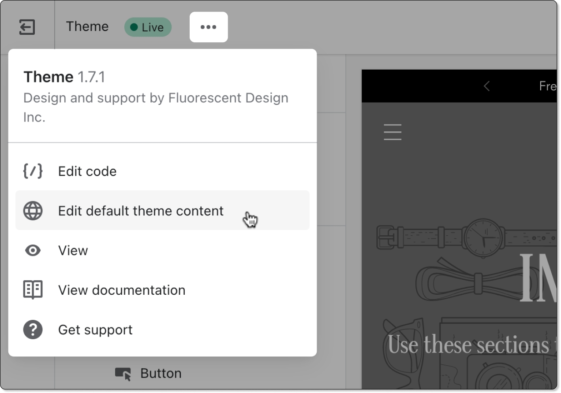The width and height of the screenshot is (561, 393).
Task: Click the Theme 1.7.1 heading in the popup
Action: click(64, 77)
